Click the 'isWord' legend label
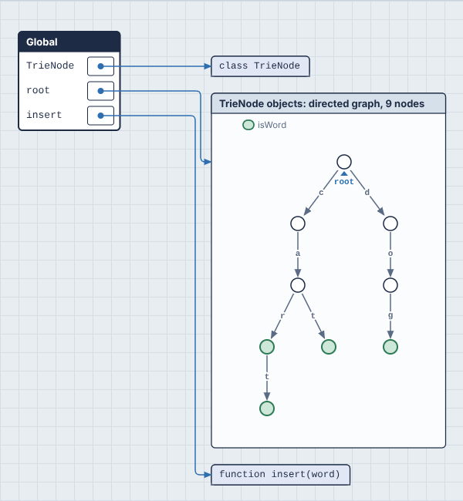The width and height of the screenshot is (463, 501). click(272, 125)
